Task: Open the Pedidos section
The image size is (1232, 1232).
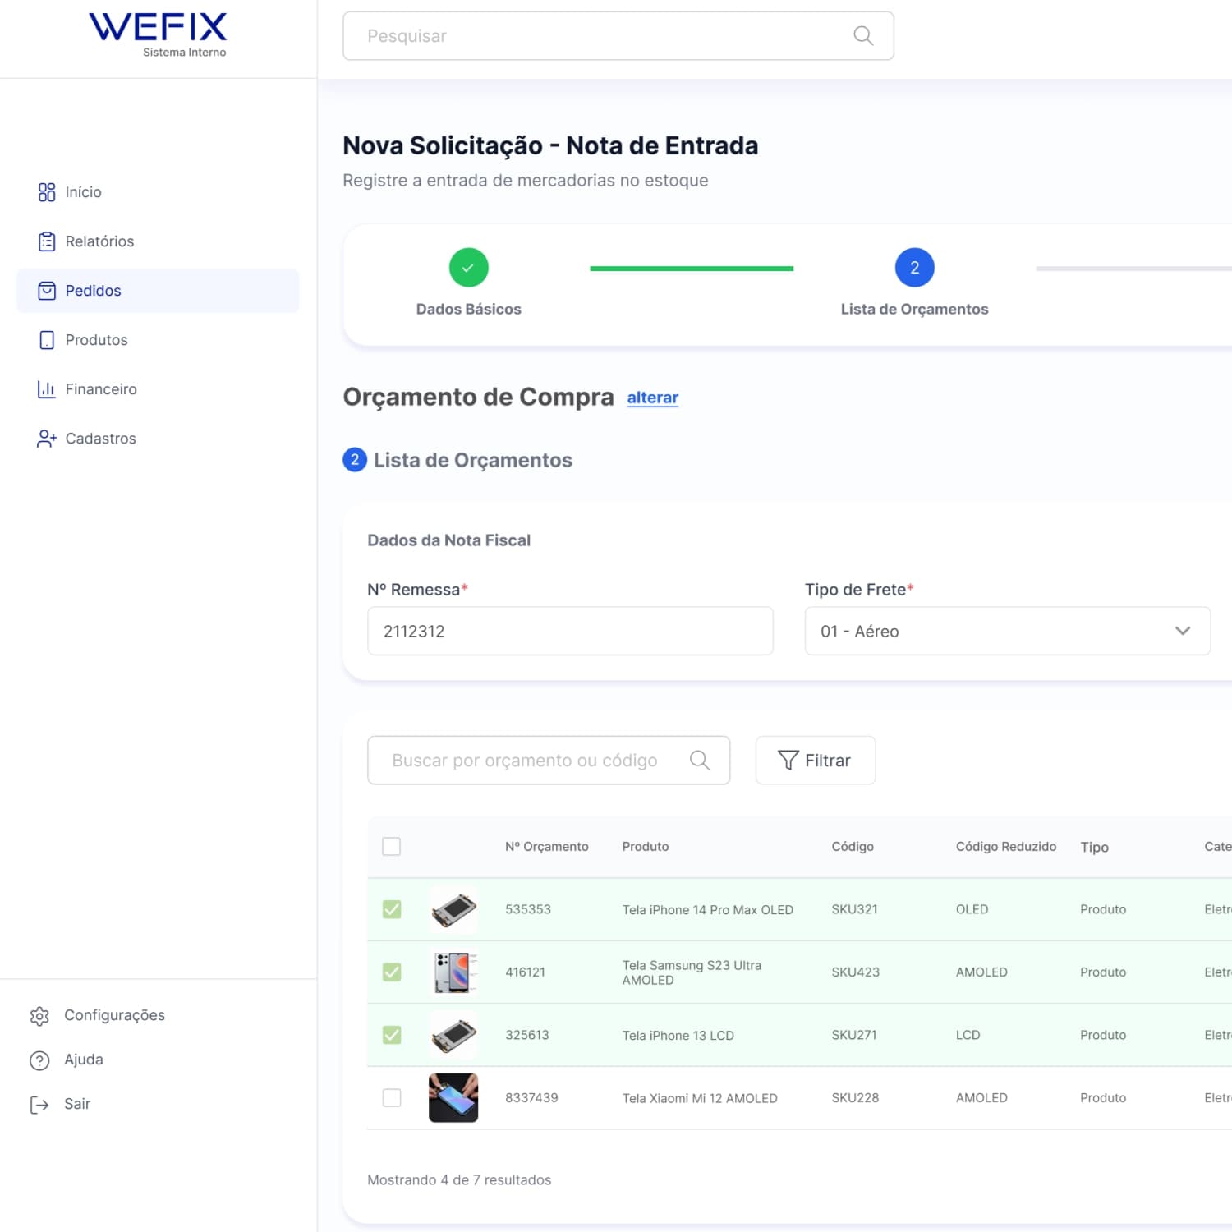Action: click(93, 290)
